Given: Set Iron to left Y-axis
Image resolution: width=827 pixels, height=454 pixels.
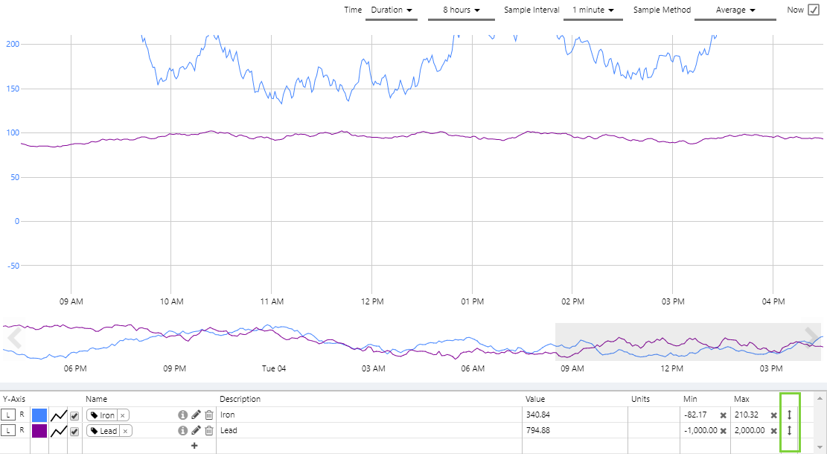Looking at the screenshot, I should coord(8,415).
